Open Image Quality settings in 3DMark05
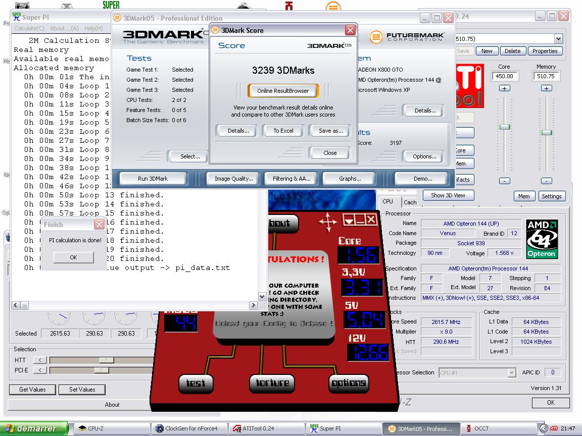 tap(234, 179)
